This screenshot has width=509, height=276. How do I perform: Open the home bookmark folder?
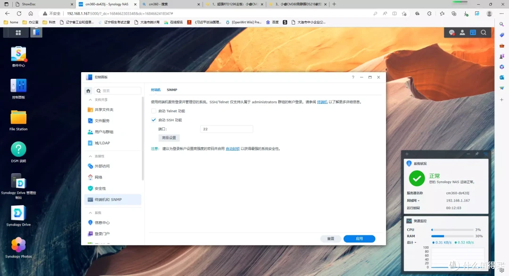tap(11, 23)
